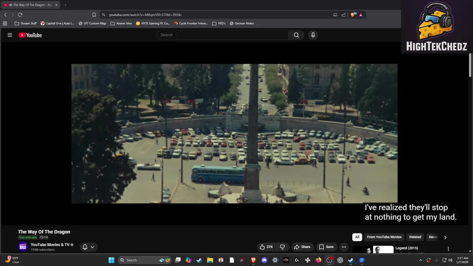473x266 pixels.
Task: Open ChatGPT app on taskbar
Action: (x=340, y=260)
